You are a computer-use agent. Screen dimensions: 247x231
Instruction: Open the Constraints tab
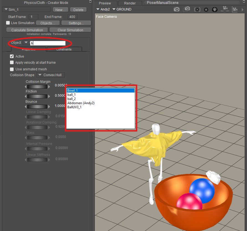click(x=64, y=49)
